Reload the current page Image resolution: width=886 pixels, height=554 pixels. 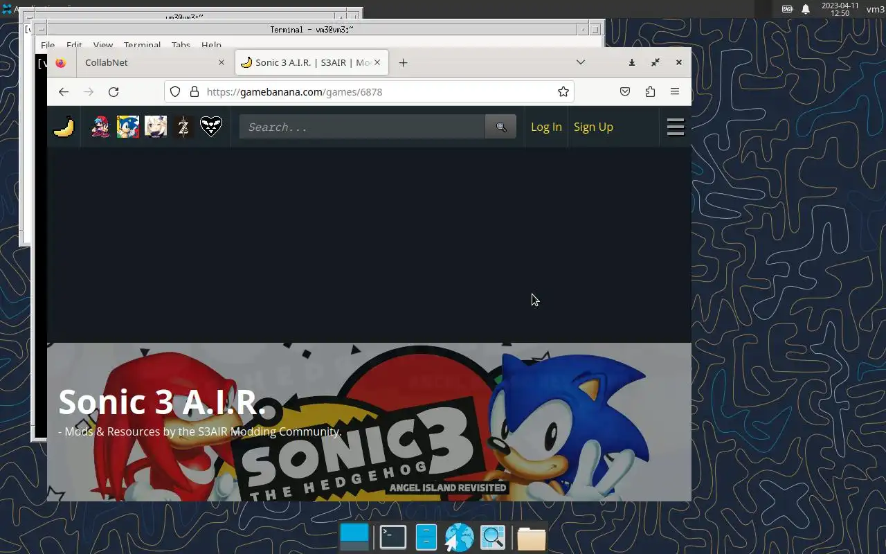114,91
